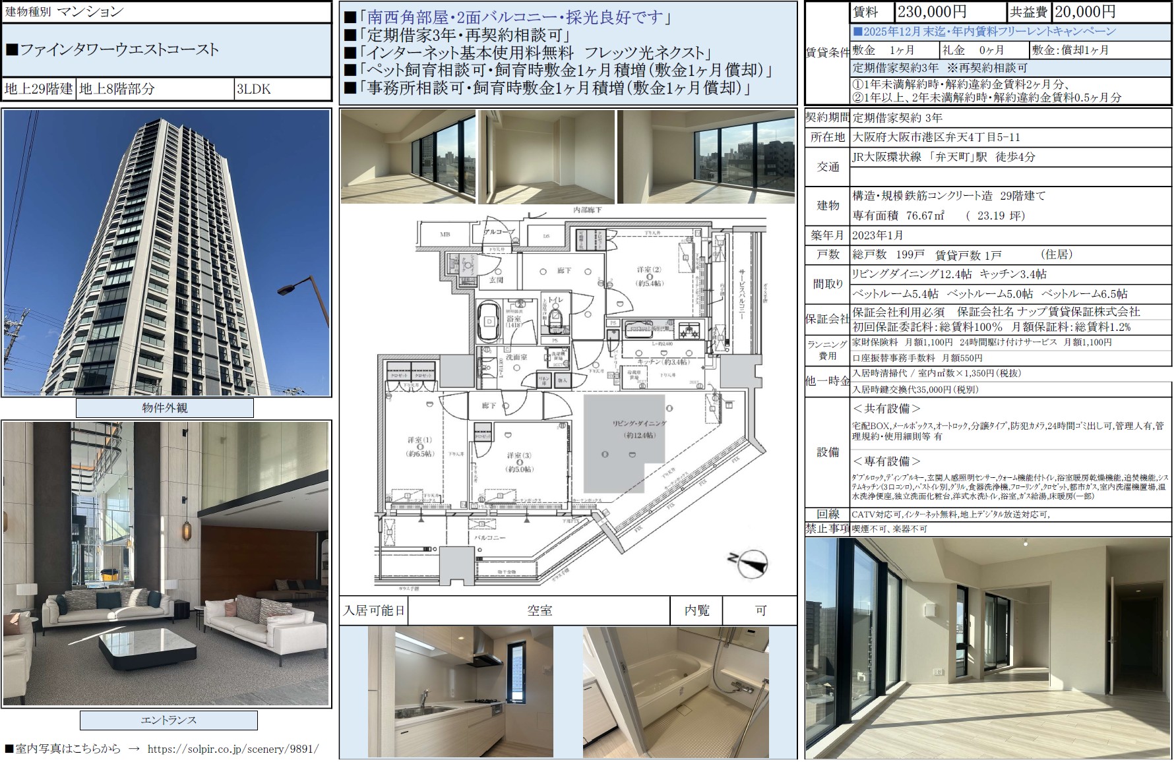Click the 物件外観 caption label
The image size is (1174, 762).
pyautogui.click(x=165, y=408)
